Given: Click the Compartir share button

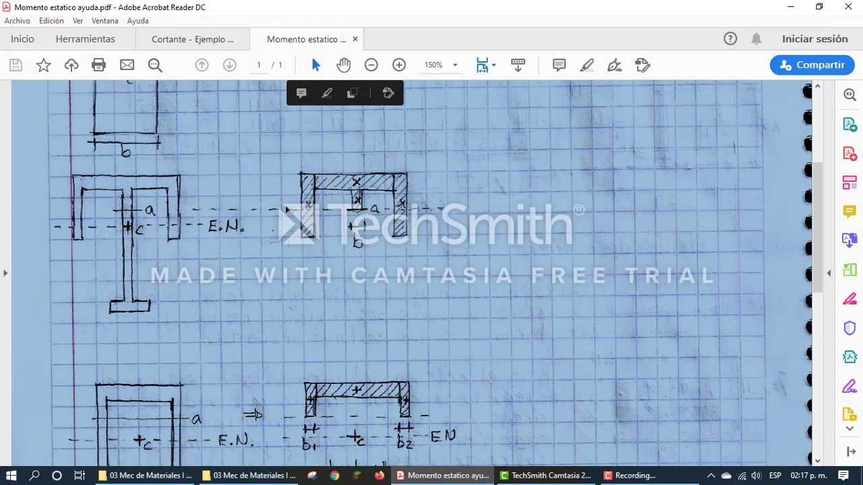Looking at the screenshot, I should click(x=812, y=65).
